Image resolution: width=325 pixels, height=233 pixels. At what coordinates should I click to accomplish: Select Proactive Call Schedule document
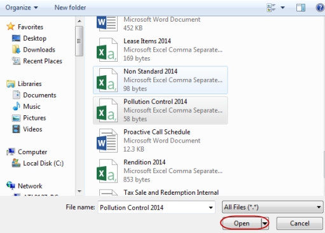tap(160, 141)
